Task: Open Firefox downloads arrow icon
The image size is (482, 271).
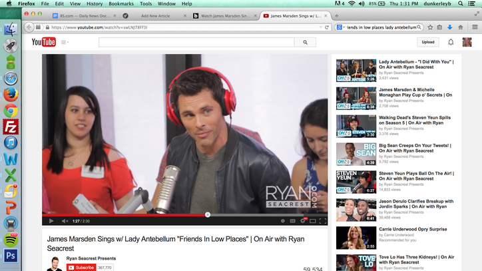Action: [450, 27]
